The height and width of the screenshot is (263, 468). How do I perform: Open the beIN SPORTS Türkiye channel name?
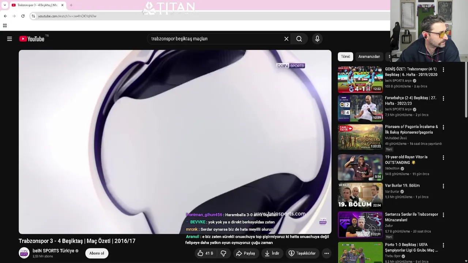coord(53,251)
